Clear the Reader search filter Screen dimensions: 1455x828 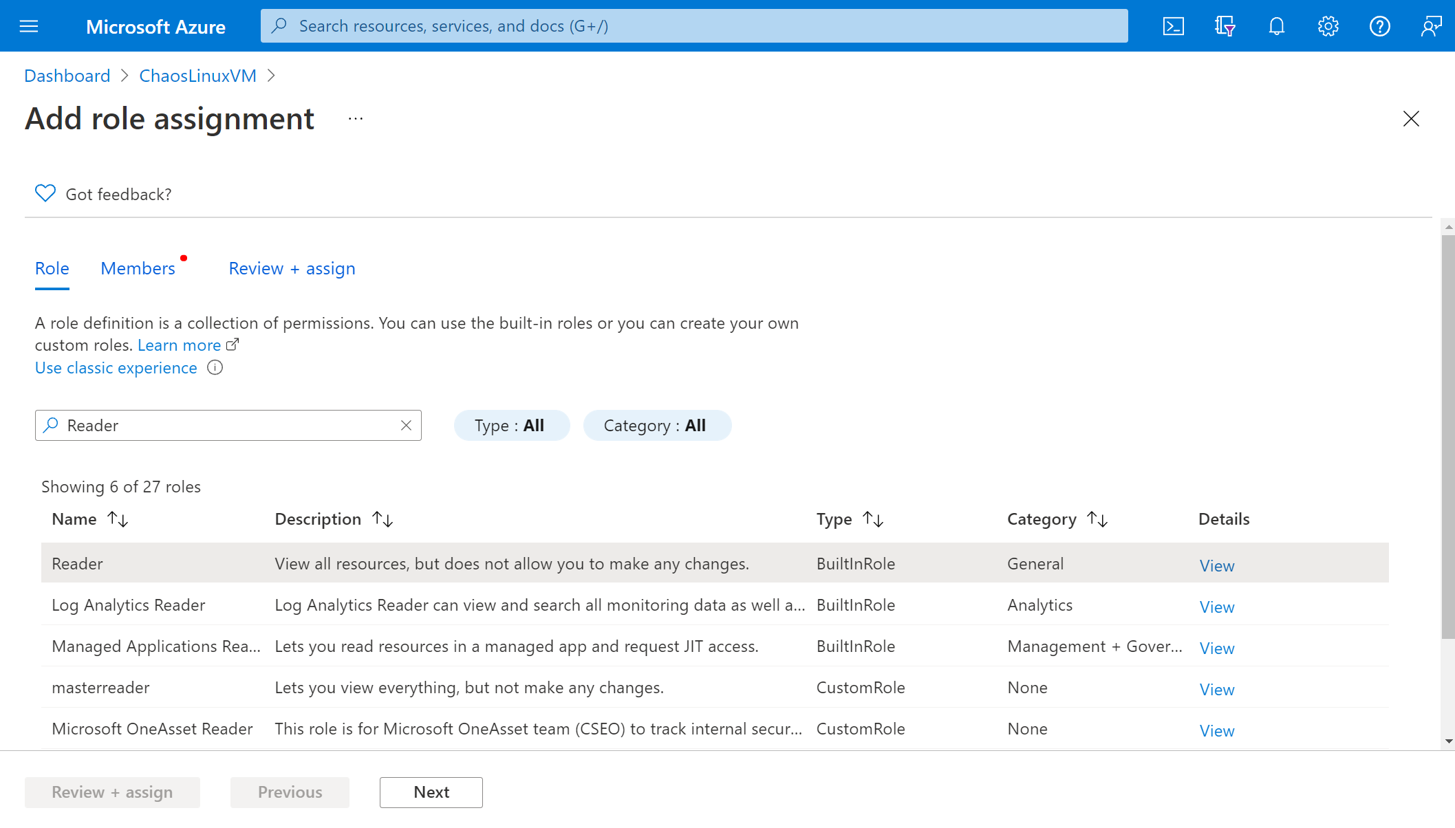click(407, 426)
